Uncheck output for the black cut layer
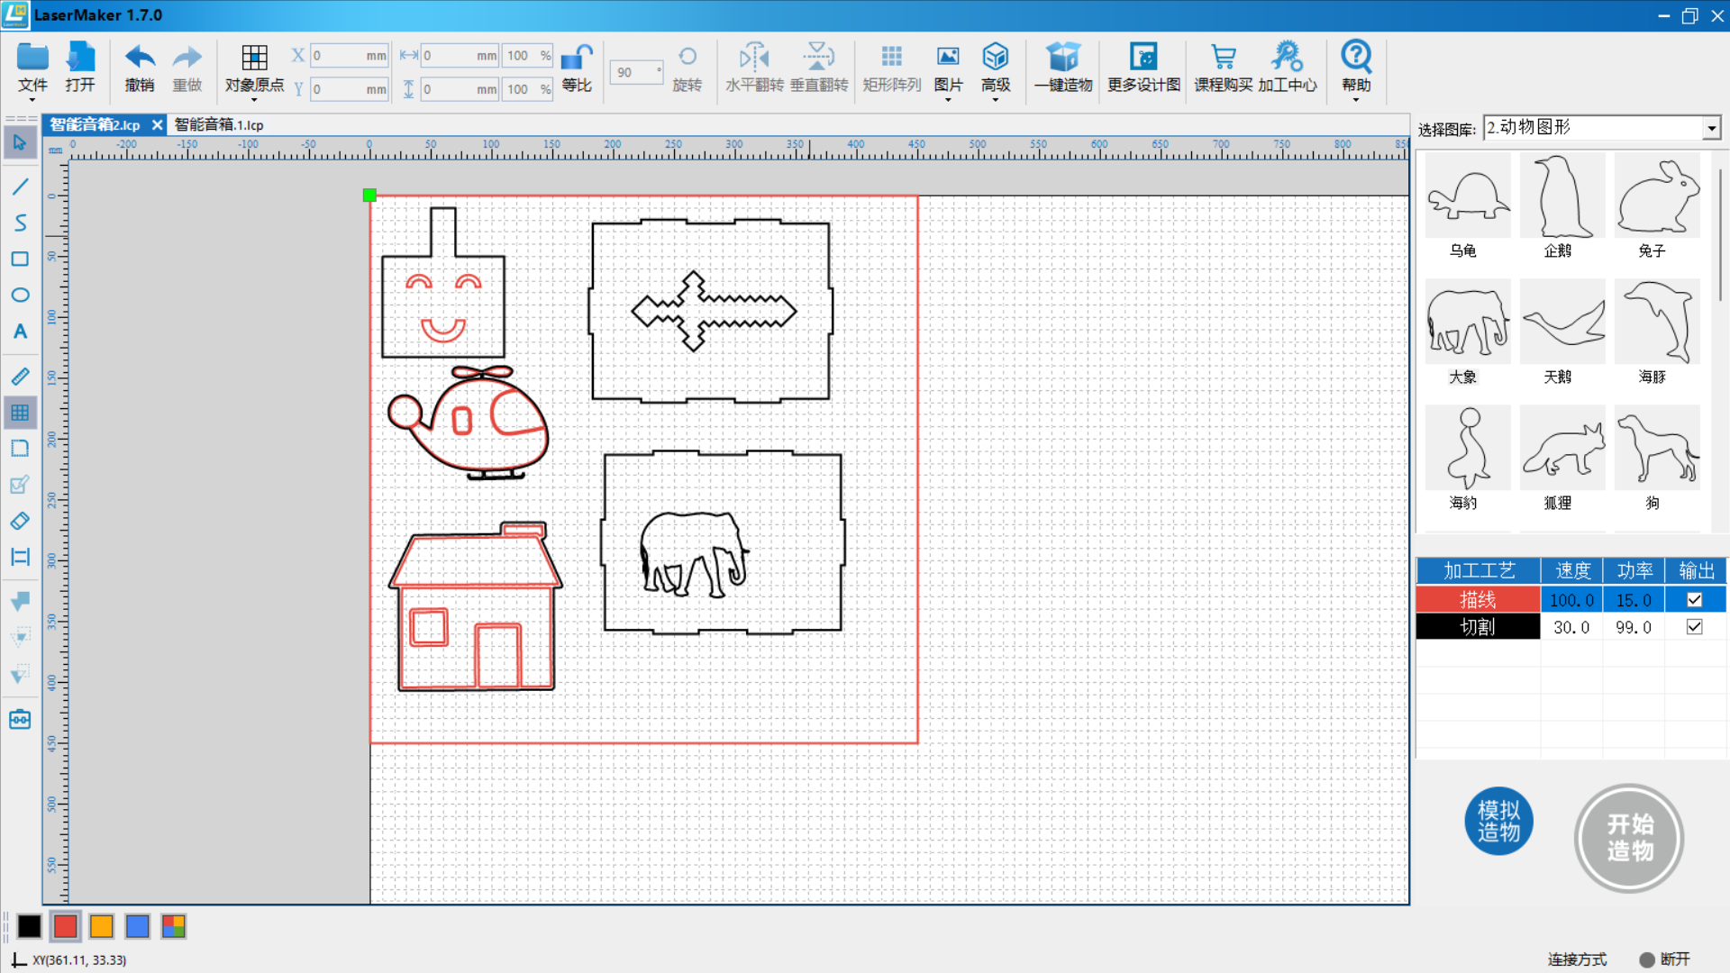Image resolution: width=1730 pixels, height=973 pixels. click(x=1694, y=627)
